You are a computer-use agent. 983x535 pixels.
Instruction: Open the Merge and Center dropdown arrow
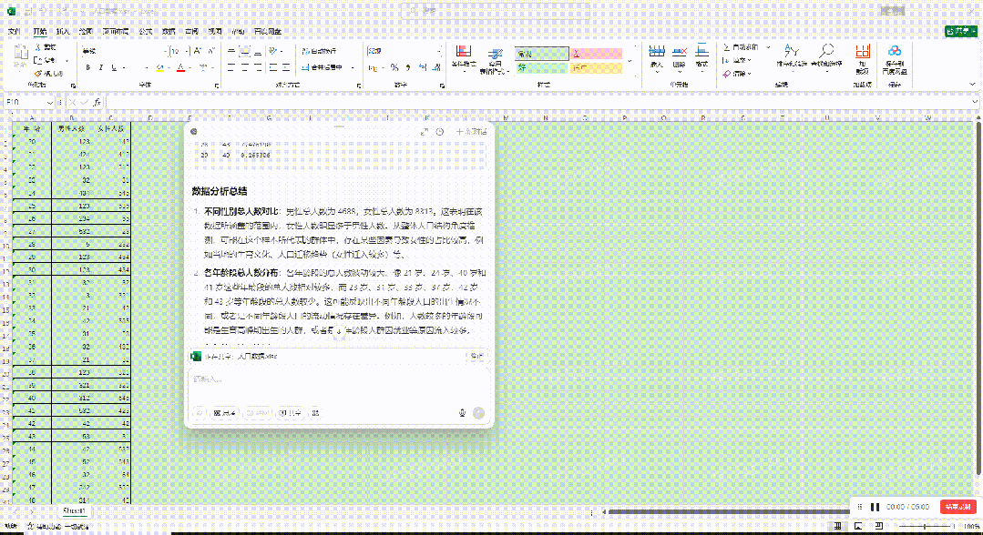click(x=353, y=67)
